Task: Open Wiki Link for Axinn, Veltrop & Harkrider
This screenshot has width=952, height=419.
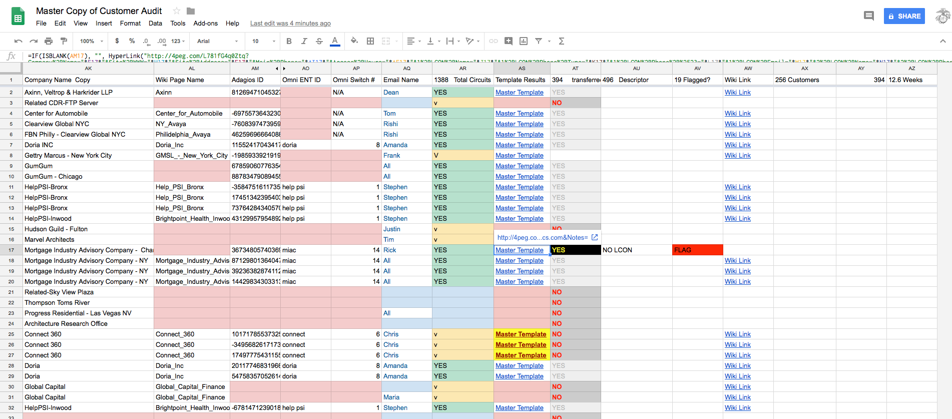Action: 737,92
